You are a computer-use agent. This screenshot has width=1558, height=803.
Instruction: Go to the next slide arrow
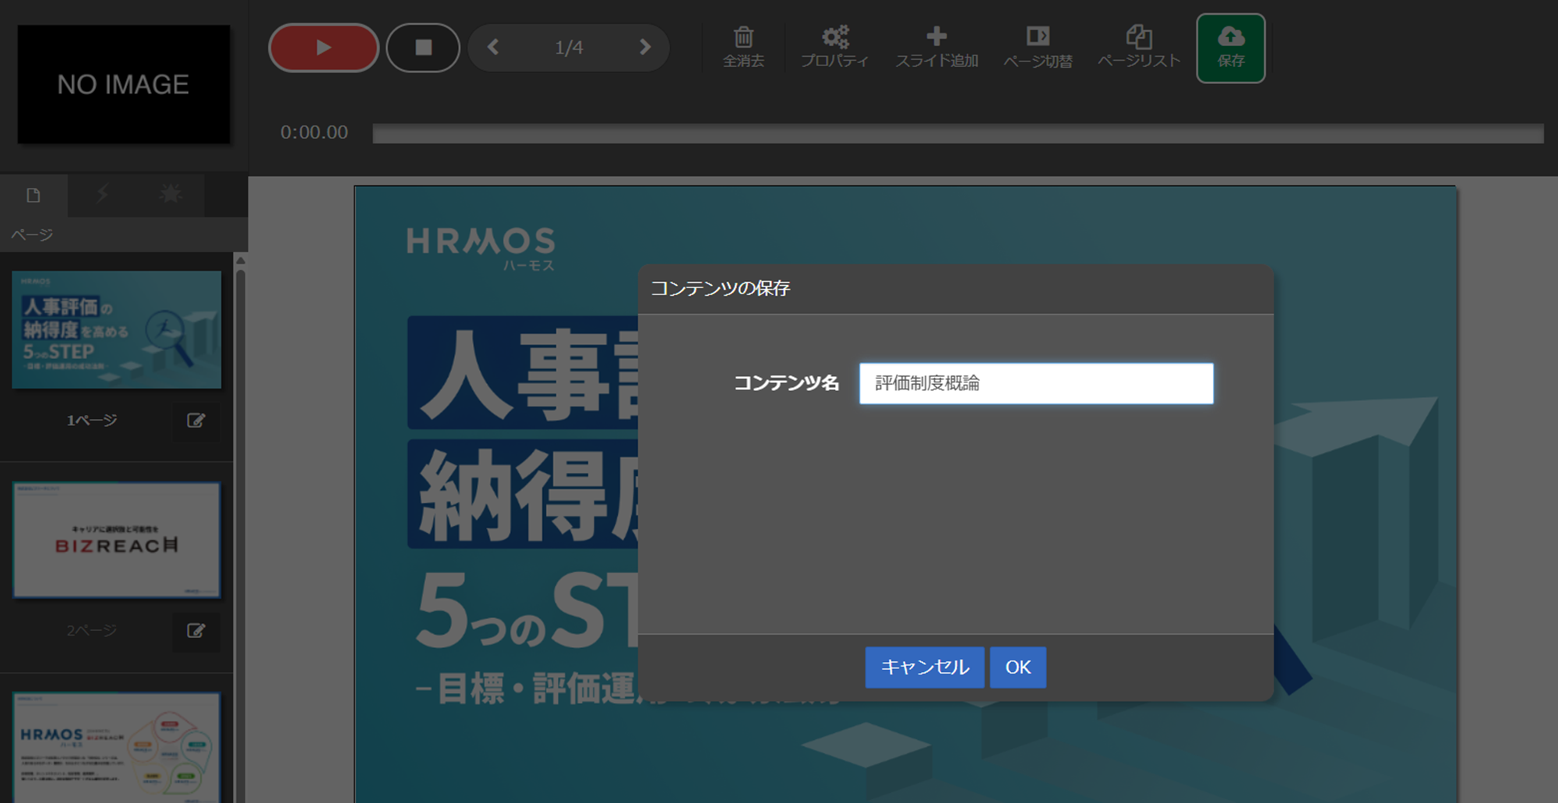pos(644,48)
